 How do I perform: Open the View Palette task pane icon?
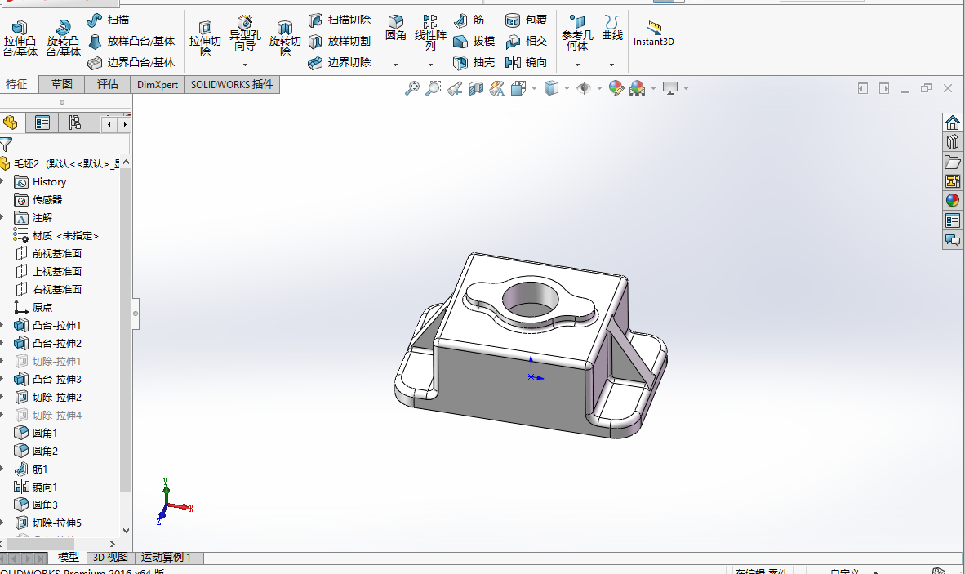(953, 181)
